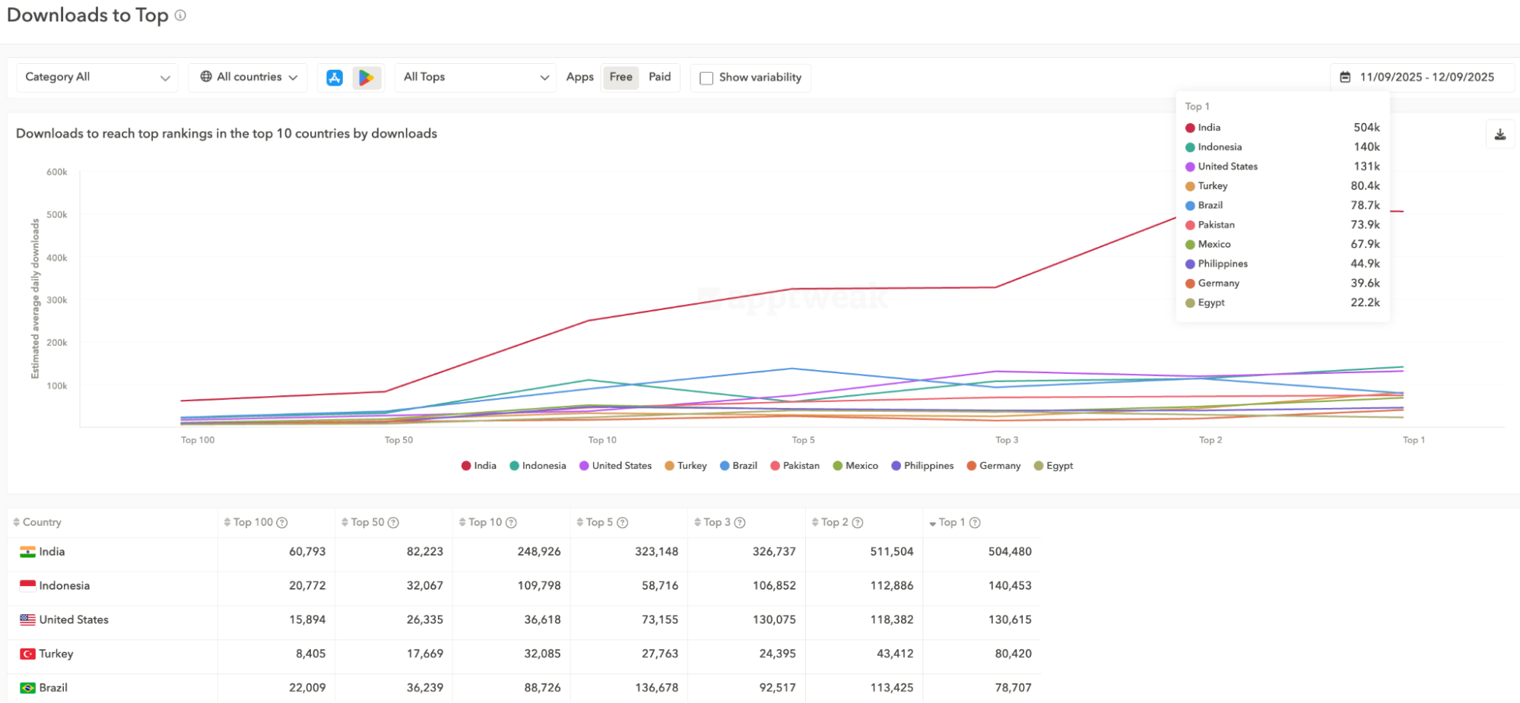
Task: Open the All Tops dropdown
Action: (476, 78)
